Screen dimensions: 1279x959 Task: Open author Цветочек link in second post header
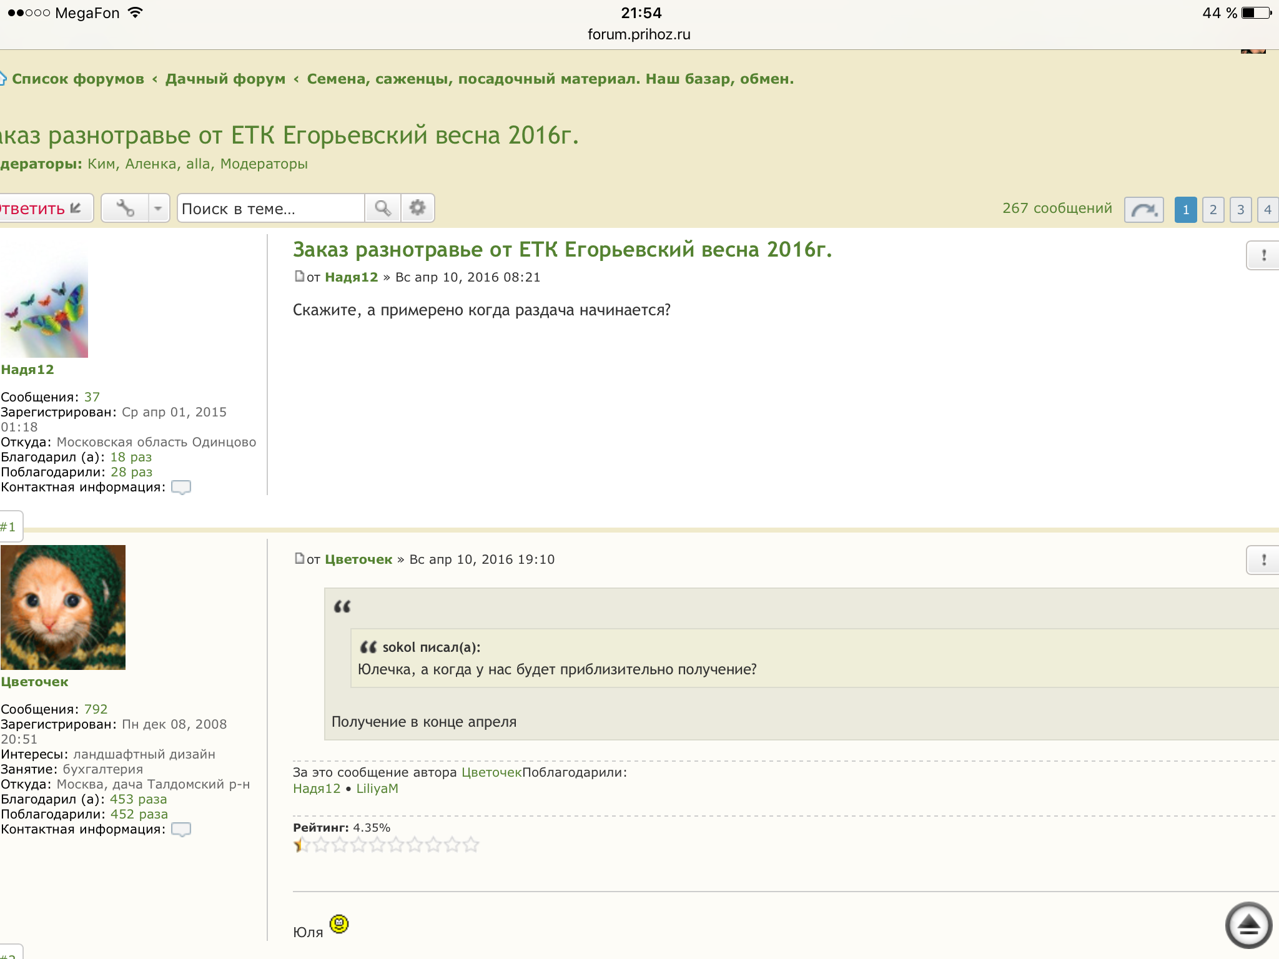(x=358, y=559)
